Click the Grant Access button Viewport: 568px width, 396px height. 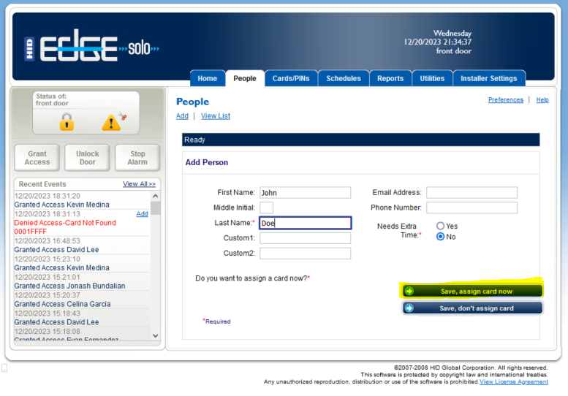pos(37,158)
